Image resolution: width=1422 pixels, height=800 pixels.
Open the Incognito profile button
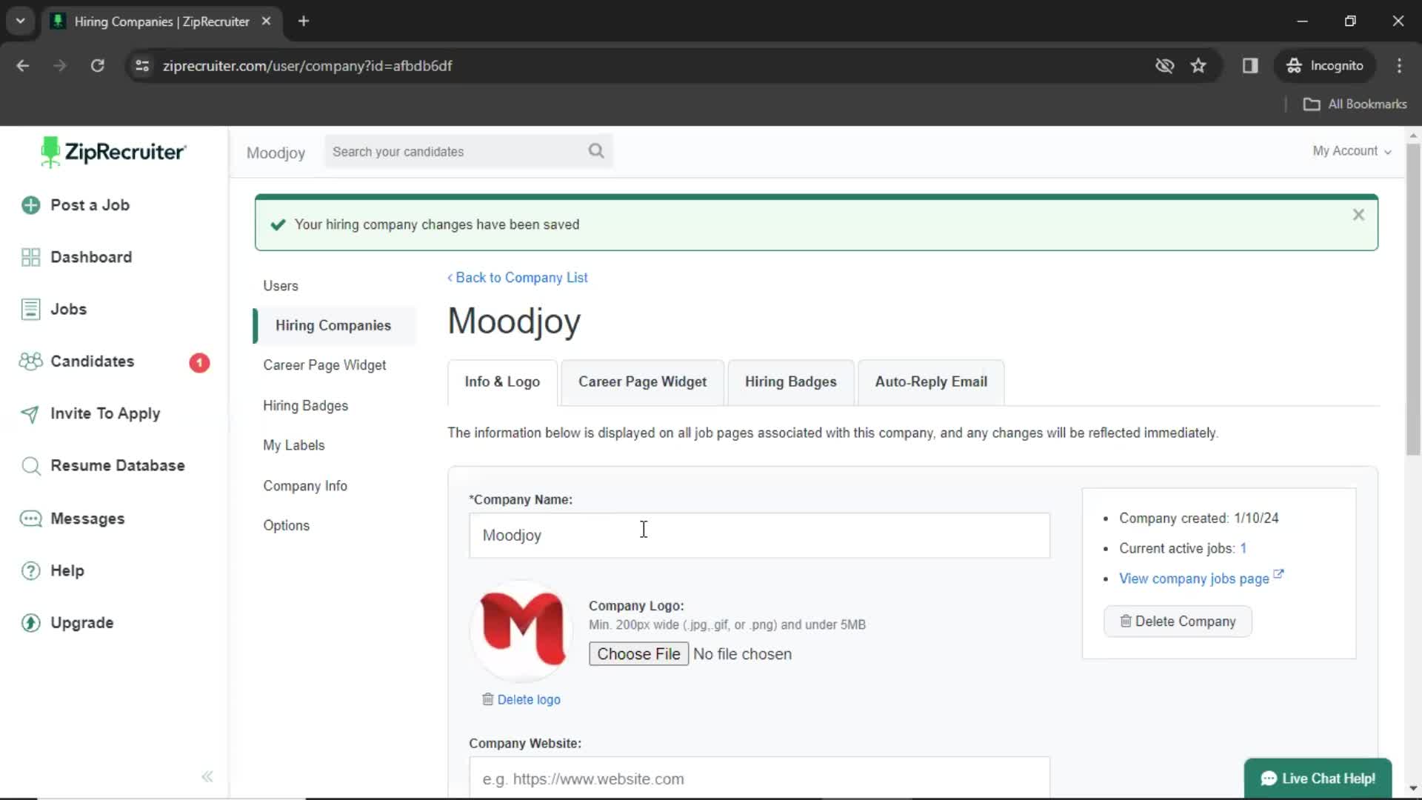tap(1325, 66)
